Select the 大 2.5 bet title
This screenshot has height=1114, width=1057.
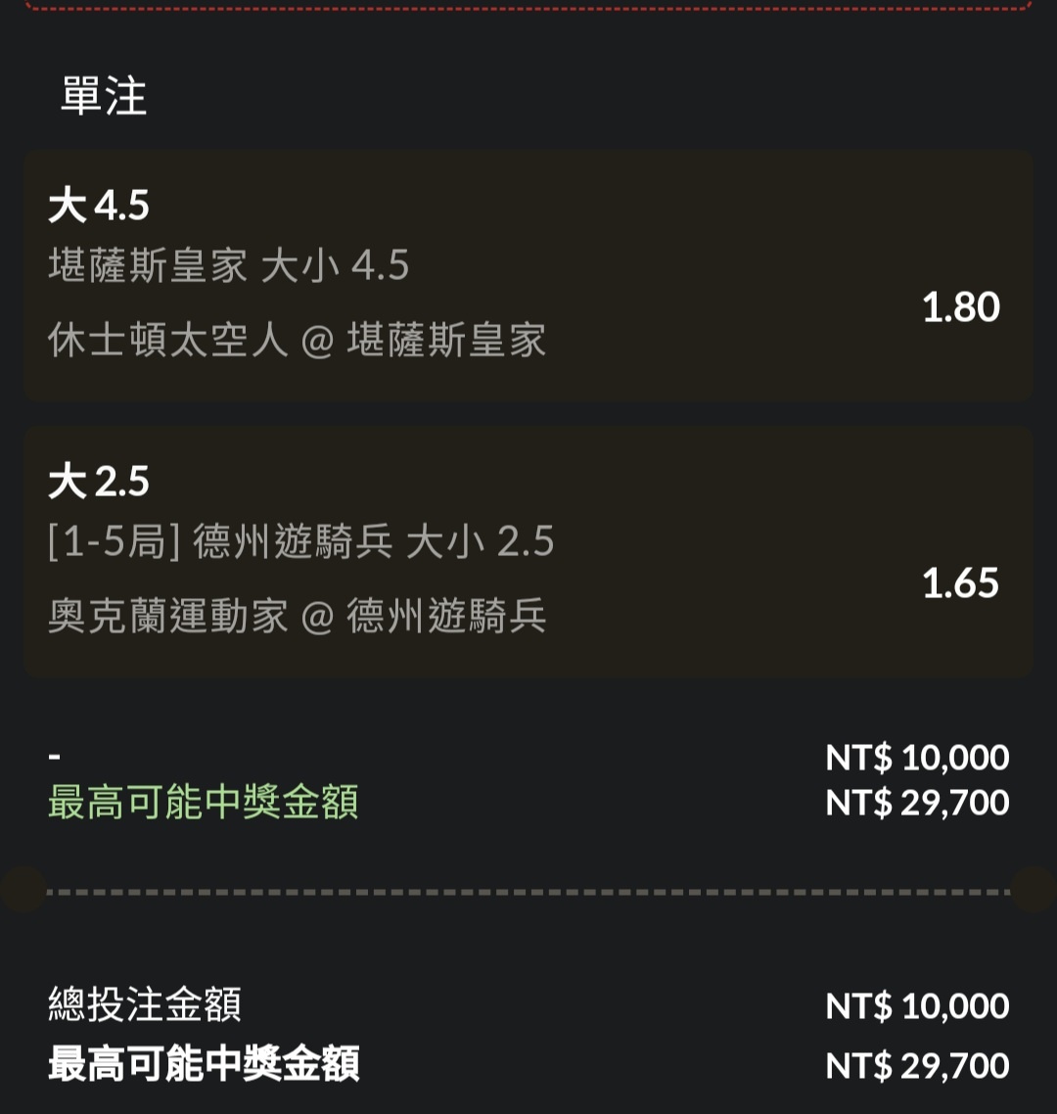point(99,482)
